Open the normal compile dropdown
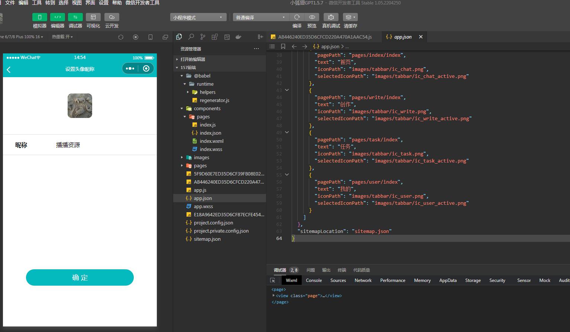The image size is (570, 332). pyautogui.click(x=260, y=17)
